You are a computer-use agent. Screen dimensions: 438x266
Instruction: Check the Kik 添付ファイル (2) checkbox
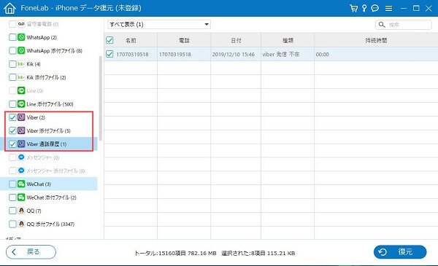click(12, 77)
